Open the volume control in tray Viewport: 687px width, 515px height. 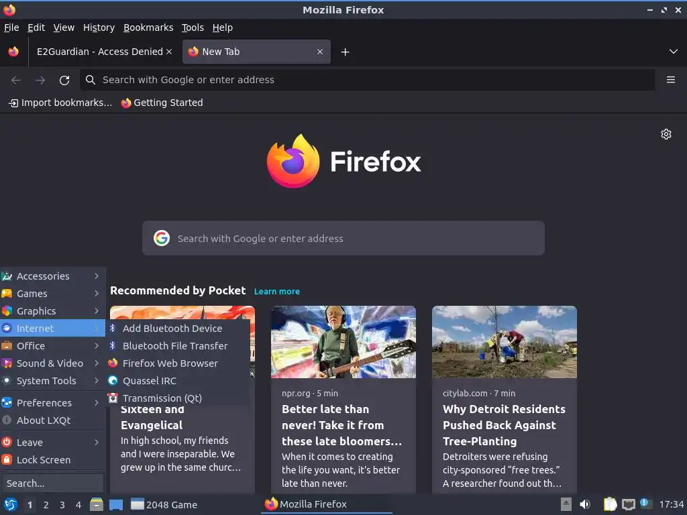[585, 504]
